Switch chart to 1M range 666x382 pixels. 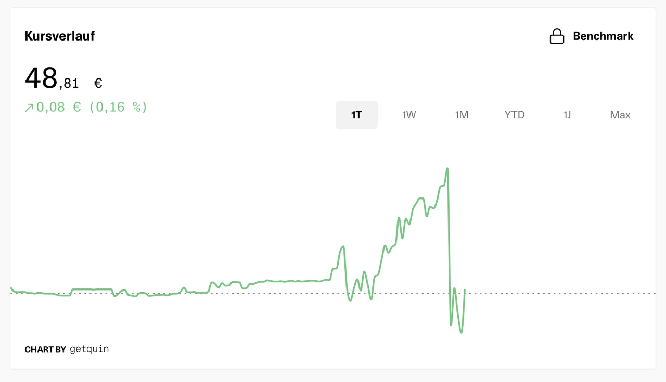pyautogui.click(x=462, y=115)
